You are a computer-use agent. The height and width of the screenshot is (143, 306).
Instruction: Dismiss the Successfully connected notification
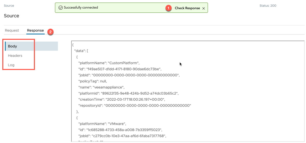pyautogui.click(x=203, y=8)
